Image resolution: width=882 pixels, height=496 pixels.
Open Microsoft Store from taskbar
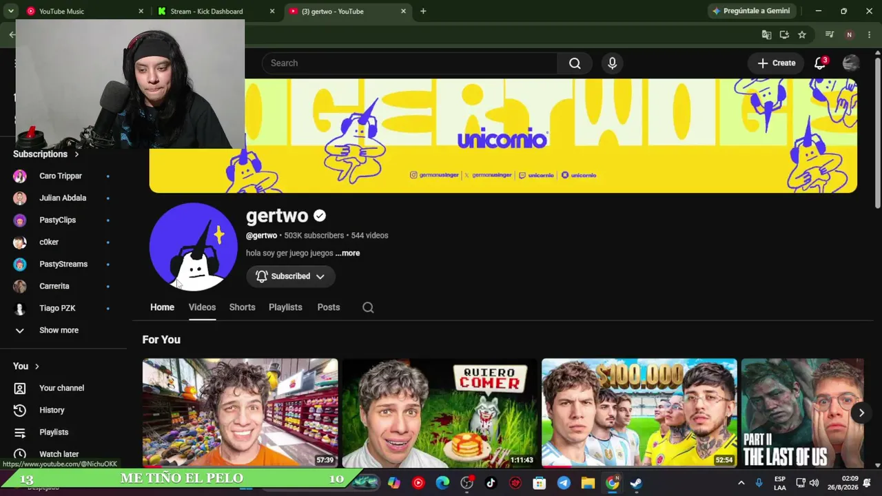[x=540, y=483]
